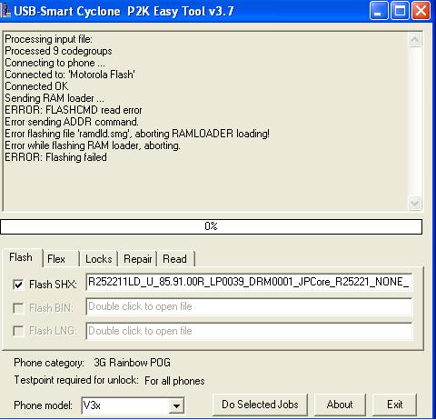Uncheck the Flash SHX checkbox
The height and width of the screenshot is (420, 436).
point(18,285)
